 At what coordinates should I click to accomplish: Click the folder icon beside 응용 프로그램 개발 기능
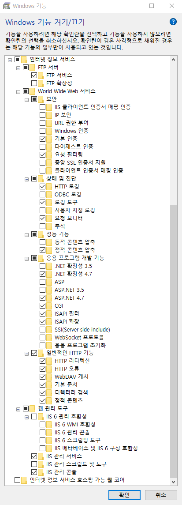click(x=41, y=258)
